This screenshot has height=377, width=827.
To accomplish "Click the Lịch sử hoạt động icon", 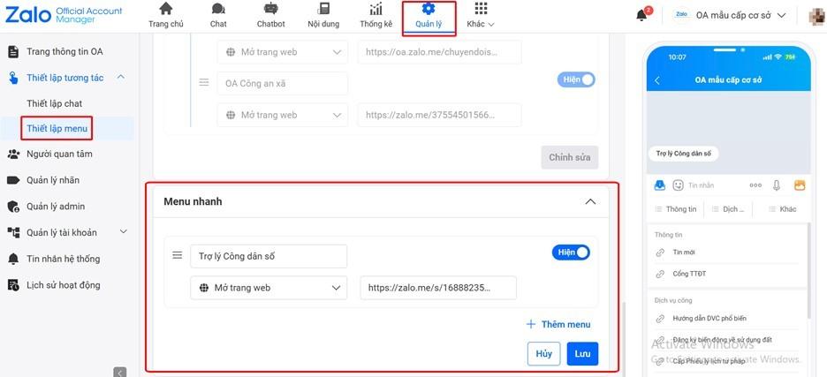I will pyautogui.click(x=13, y=285).
